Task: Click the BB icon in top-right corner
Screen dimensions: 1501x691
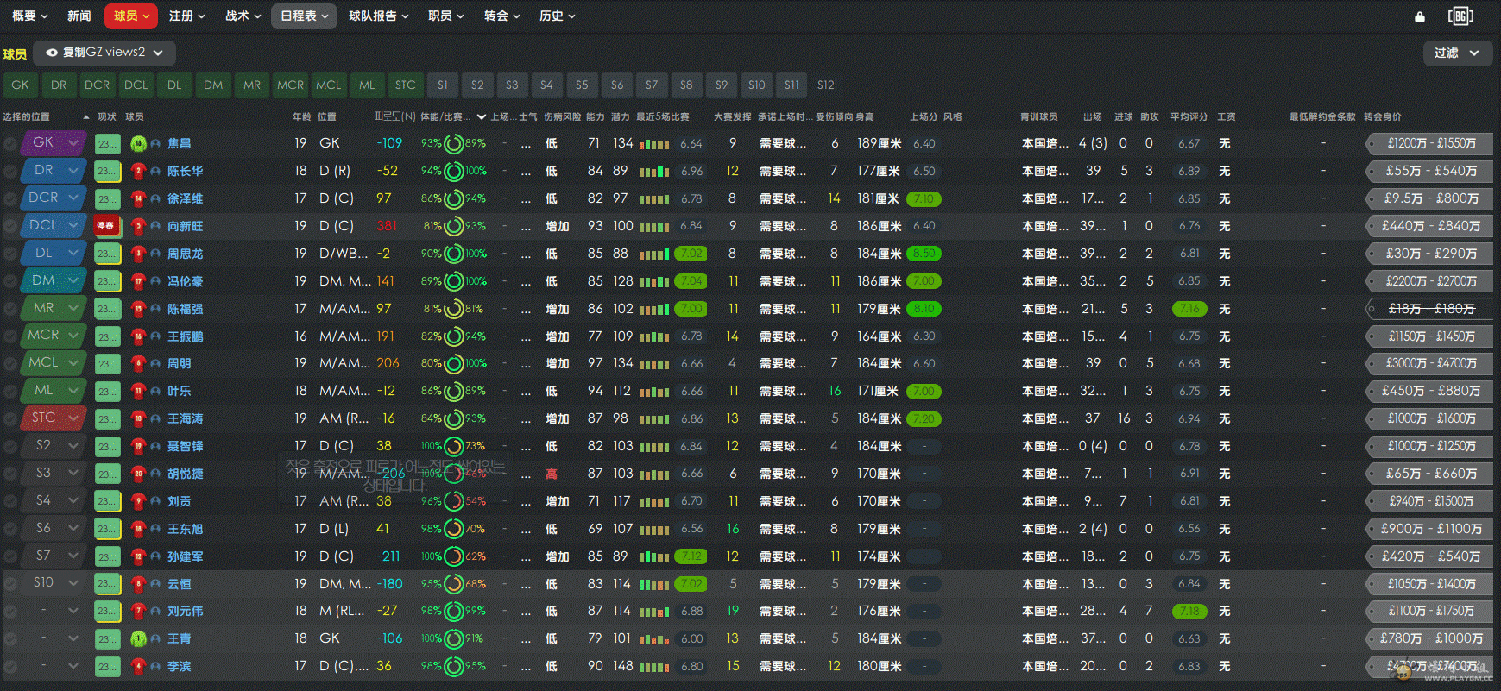Action: tap(1460, 16)
